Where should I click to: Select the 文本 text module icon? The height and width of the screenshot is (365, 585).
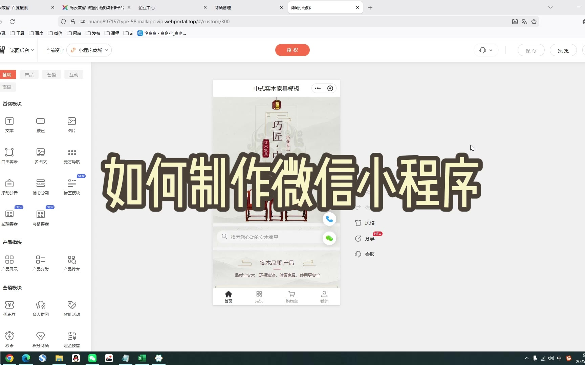pos(9,121)
